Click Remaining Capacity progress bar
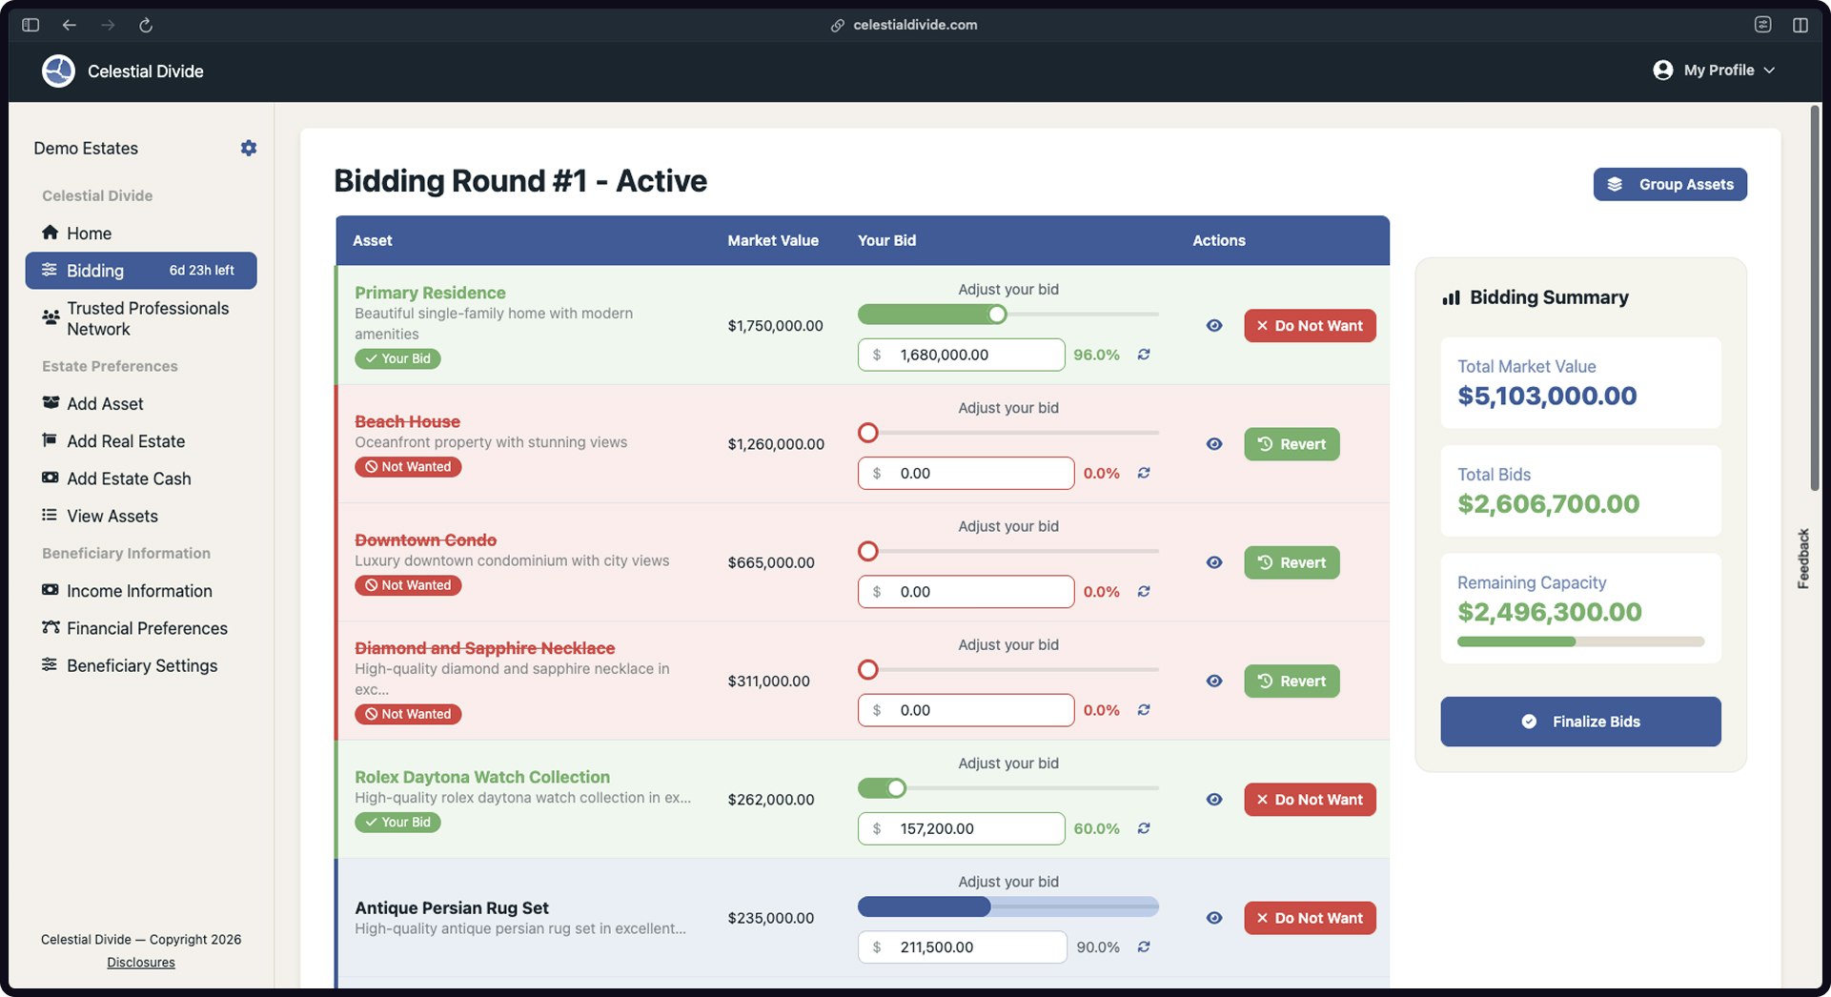The image size is (1831, 997). point(1580,641)
